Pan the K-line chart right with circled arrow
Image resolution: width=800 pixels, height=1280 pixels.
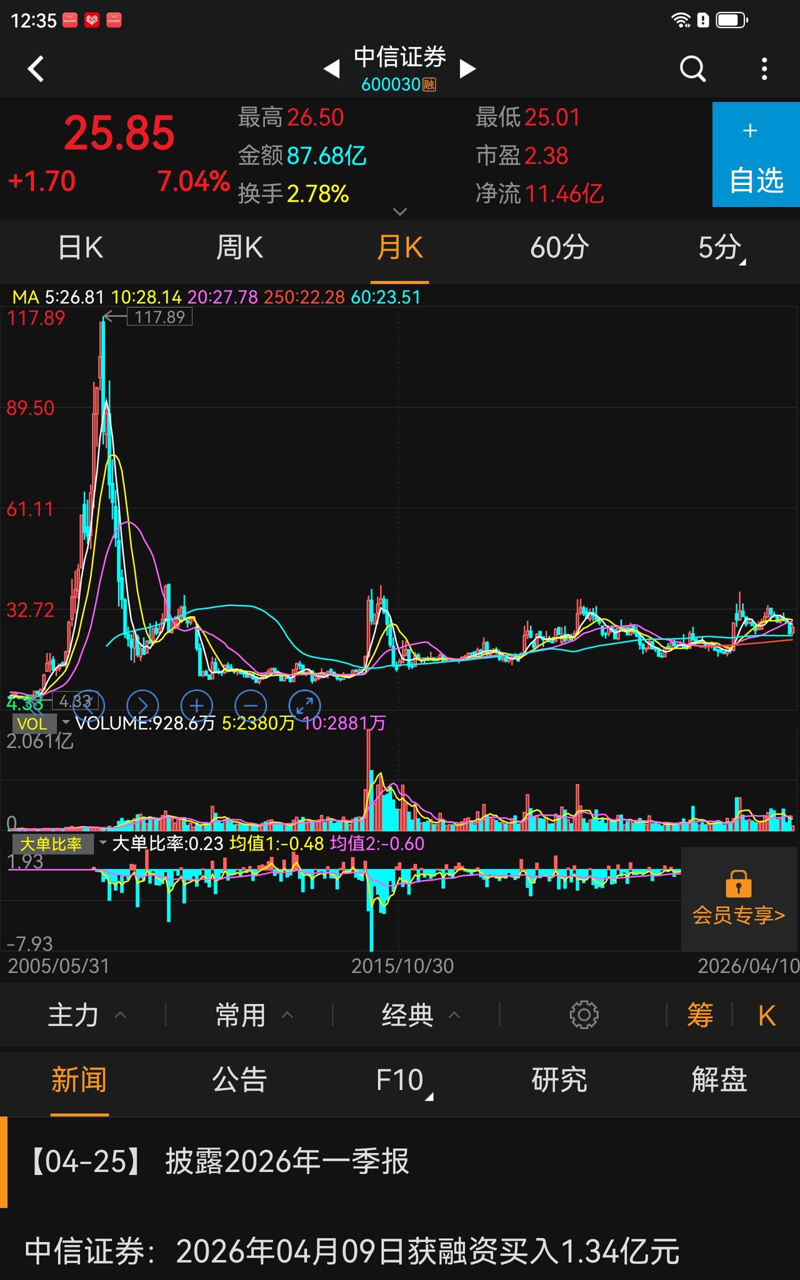pos(142,706)
